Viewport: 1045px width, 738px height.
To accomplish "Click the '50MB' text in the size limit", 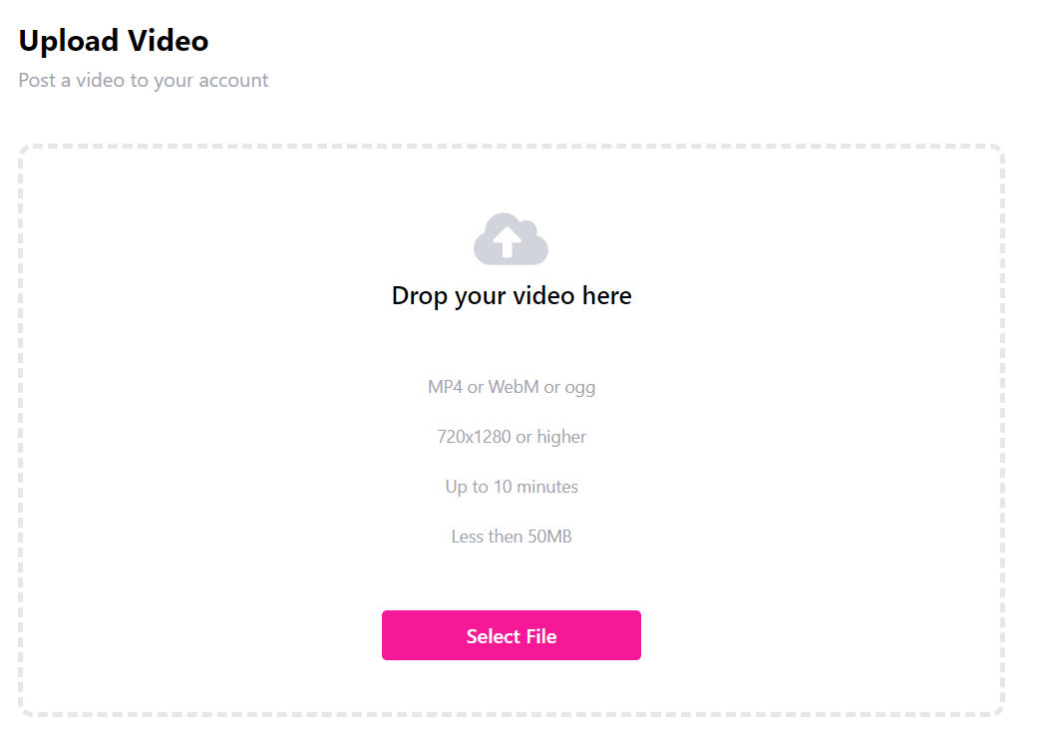I will (x=549, y=537).
